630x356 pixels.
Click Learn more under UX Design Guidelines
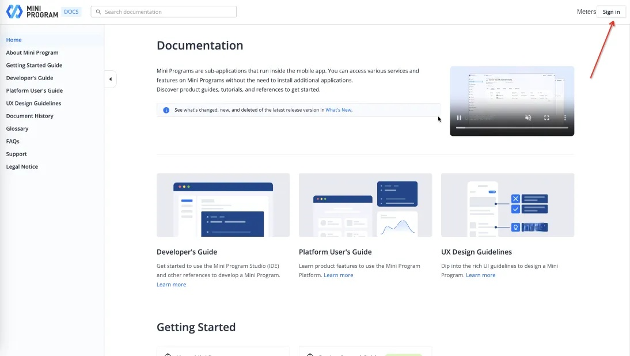(x=480, y=275)
